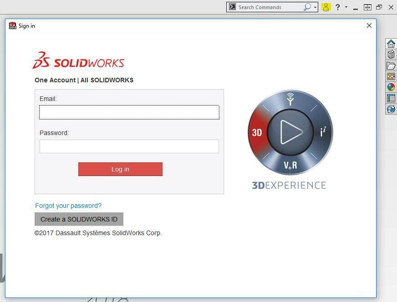This screenshot has height=302, width=397.
Task: Open File Explorer folder tab in task pane
Action: (x=391, y=65)
